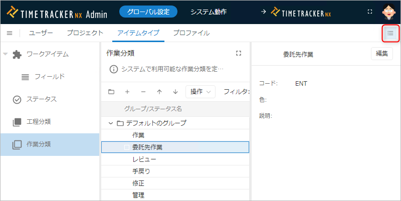Viewport: 401px width, 201px height.
Task: Maximize the 作業分類 panel
Action: click(x=239, y=53)
